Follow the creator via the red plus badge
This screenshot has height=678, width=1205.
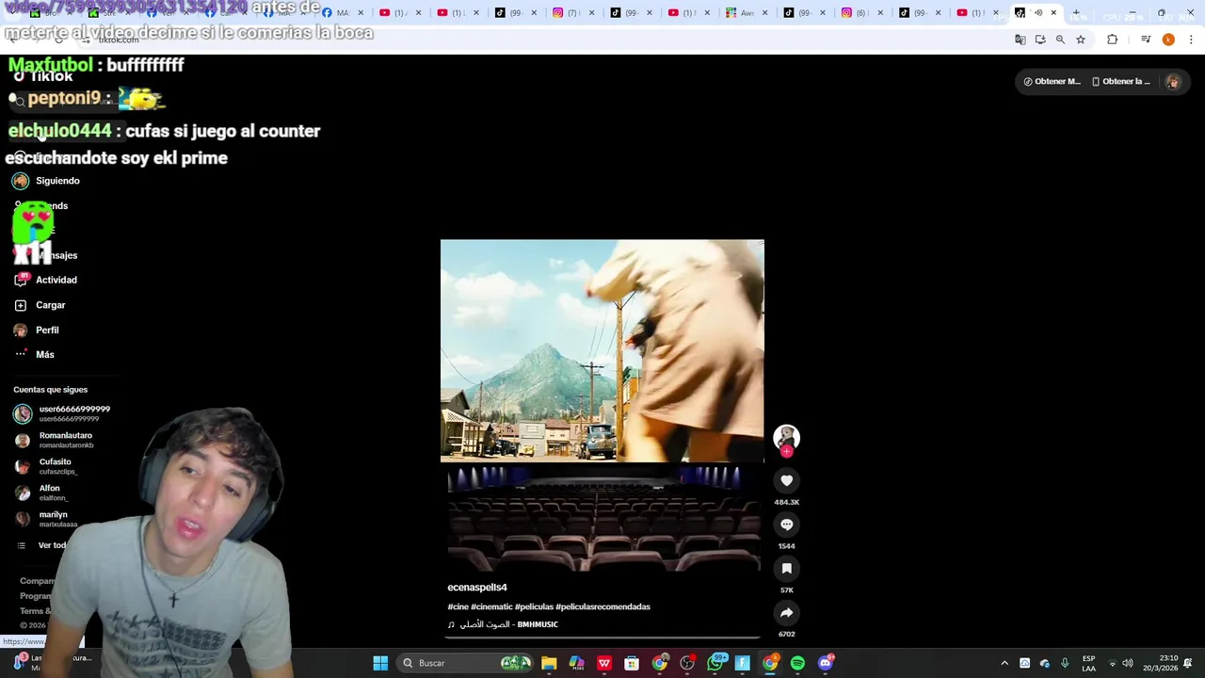click(786, 452)
